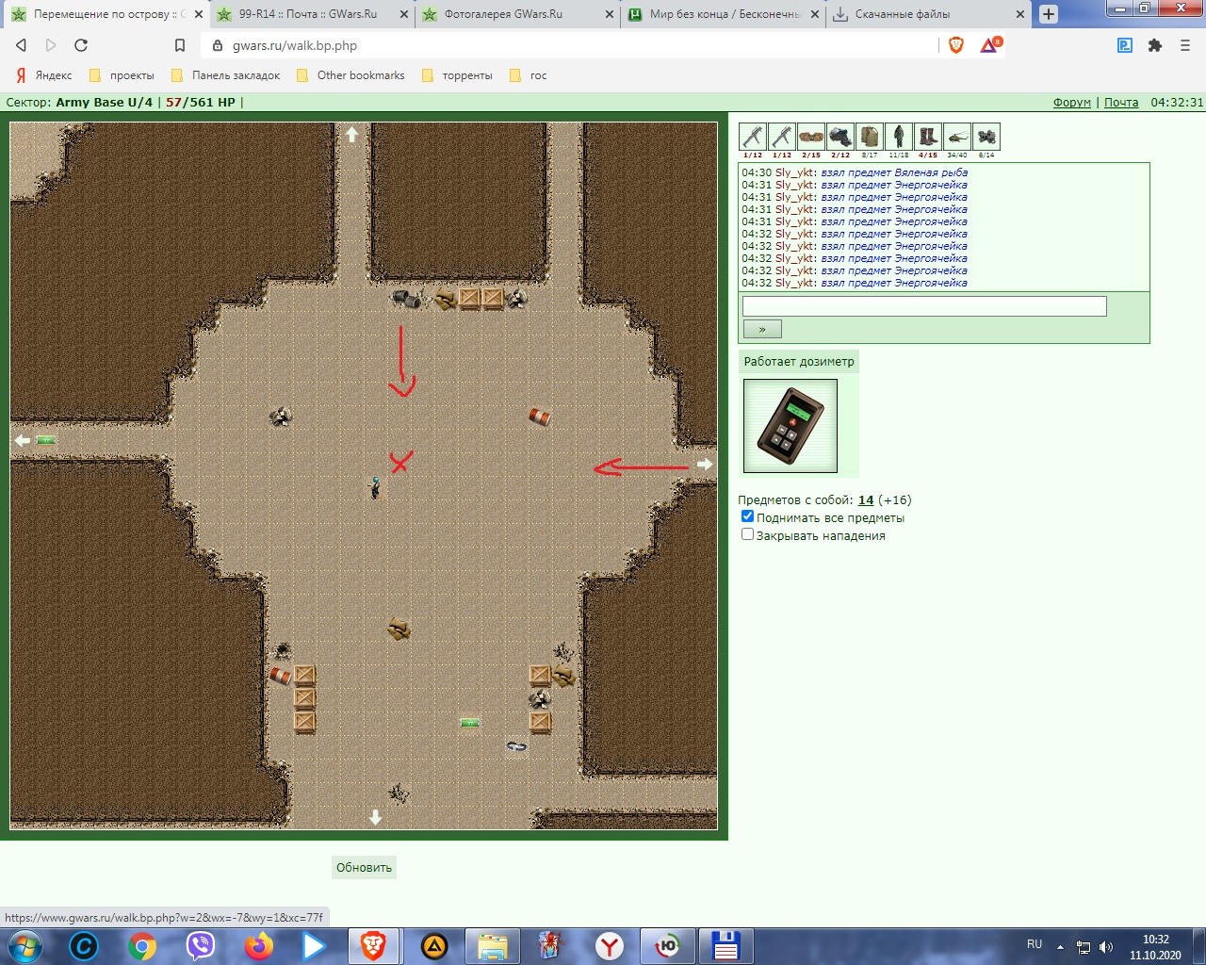Open items count link '14'
Viewport: 1206px width, 965px height.
coord(866,500)
